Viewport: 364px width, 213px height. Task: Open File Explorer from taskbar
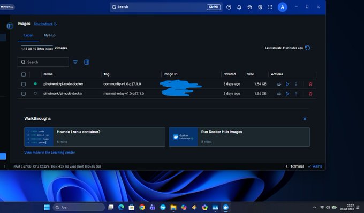tap(173, 207)
